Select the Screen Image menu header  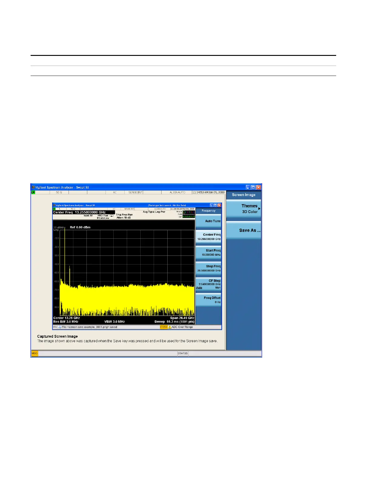243,195
